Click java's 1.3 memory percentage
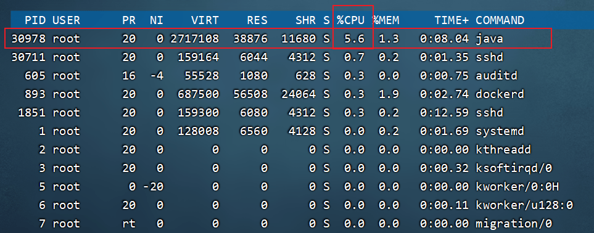Screen dimensions: 594x233 389,39
